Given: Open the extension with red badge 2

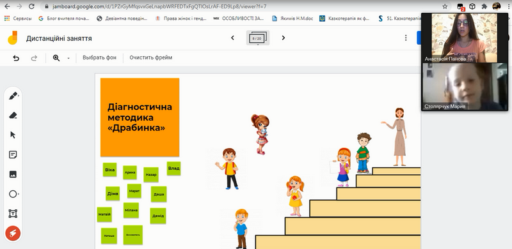Looking at the screenshot, I should click(460, 6).
